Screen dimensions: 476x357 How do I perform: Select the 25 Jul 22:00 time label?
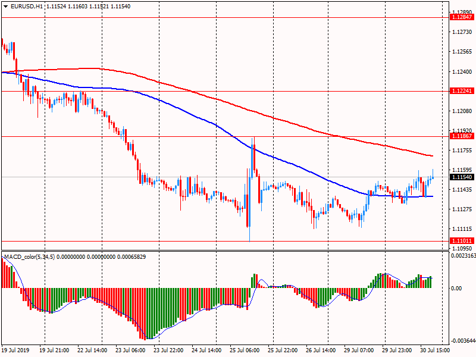tap(283, 350)
